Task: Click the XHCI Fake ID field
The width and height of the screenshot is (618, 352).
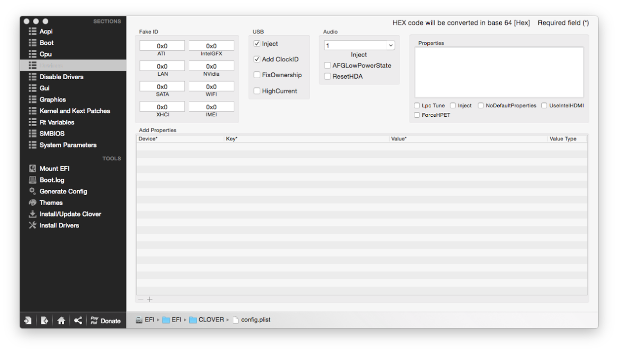Action: (162, 107)
